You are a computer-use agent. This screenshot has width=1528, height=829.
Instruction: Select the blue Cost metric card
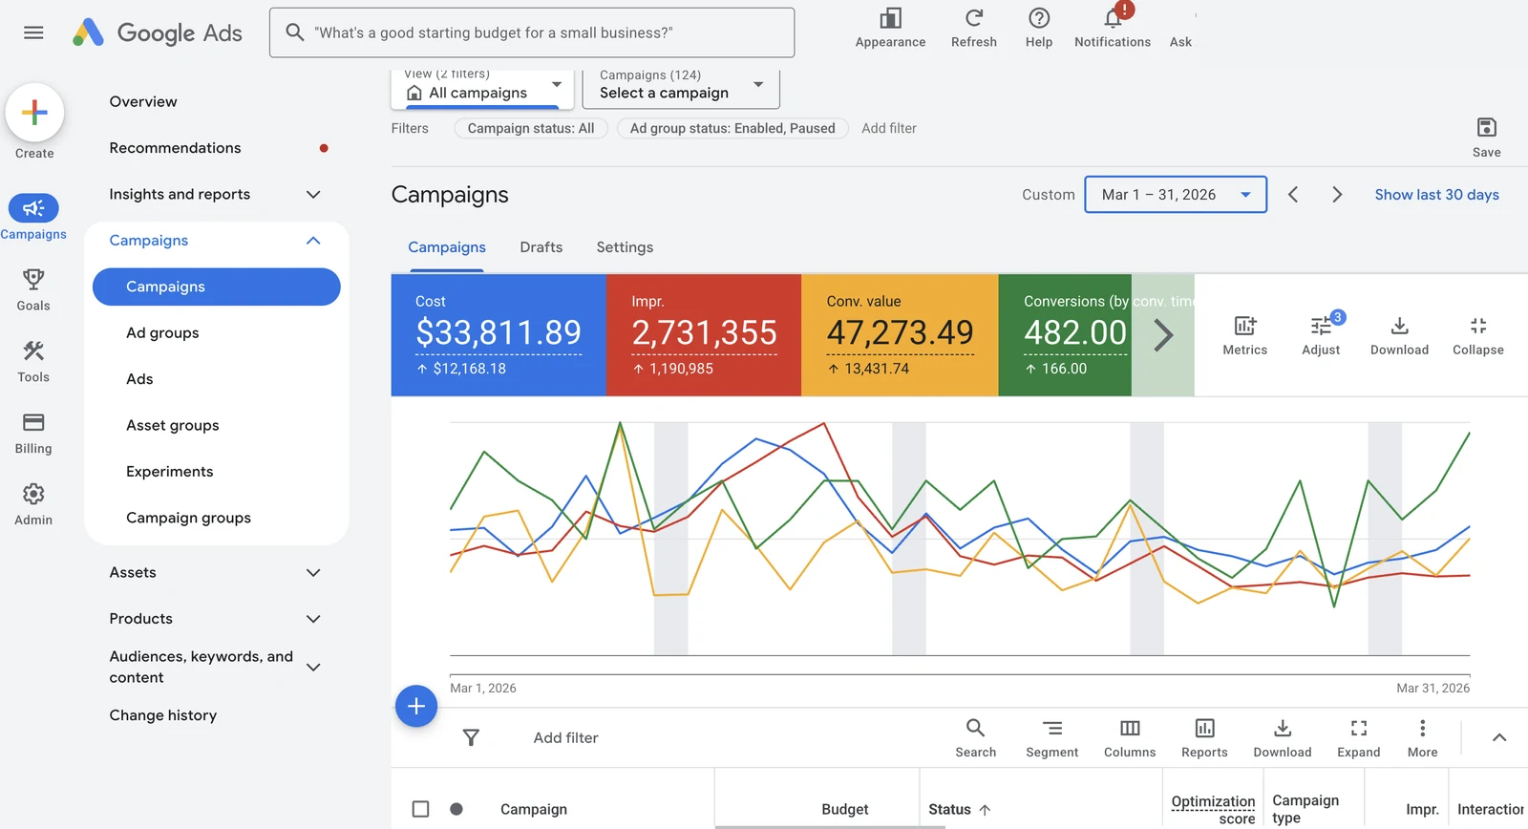[x=499, y=335]
